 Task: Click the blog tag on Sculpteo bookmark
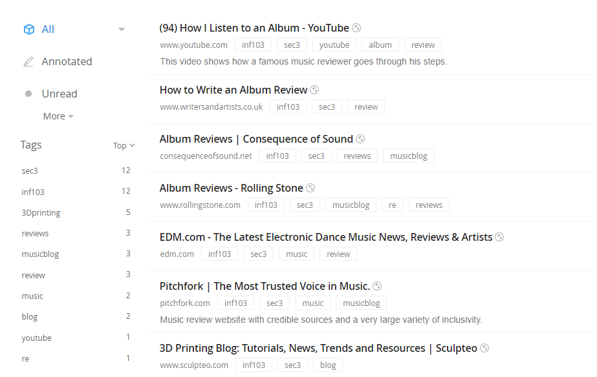(x=328, y=365)
